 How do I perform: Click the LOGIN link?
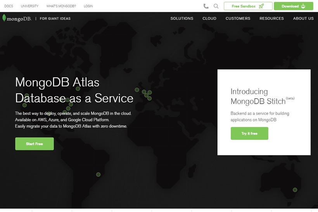point(88,6)
